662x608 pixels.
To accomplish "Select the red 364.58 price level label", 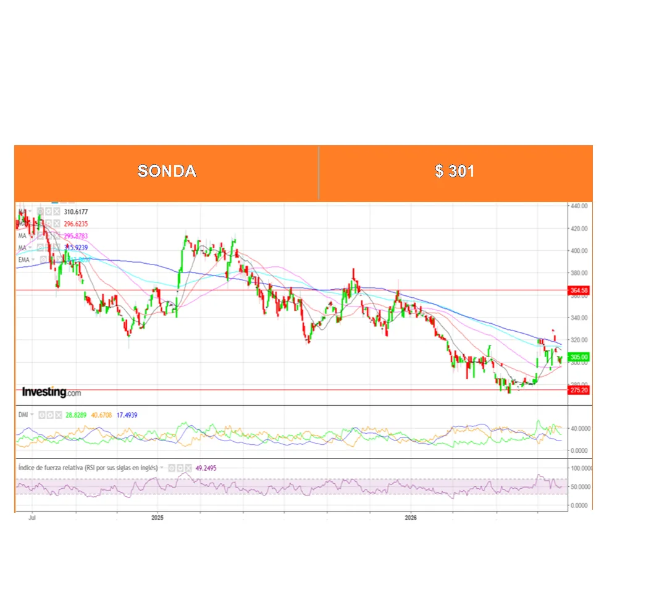I will pos(579,290).
